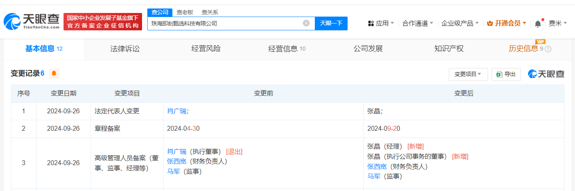
Task: Open 马军 link in the 变更前 column
Action: (x=174, y=171)
